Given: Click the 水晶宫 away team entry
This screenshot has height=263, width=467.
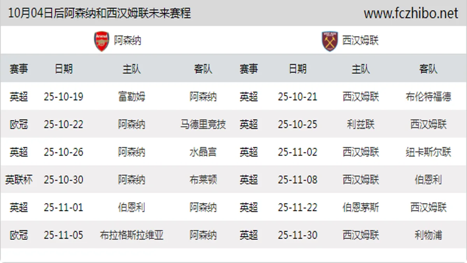Looking at the screenshot, I should pyautogui.click(x=203, y=152).
